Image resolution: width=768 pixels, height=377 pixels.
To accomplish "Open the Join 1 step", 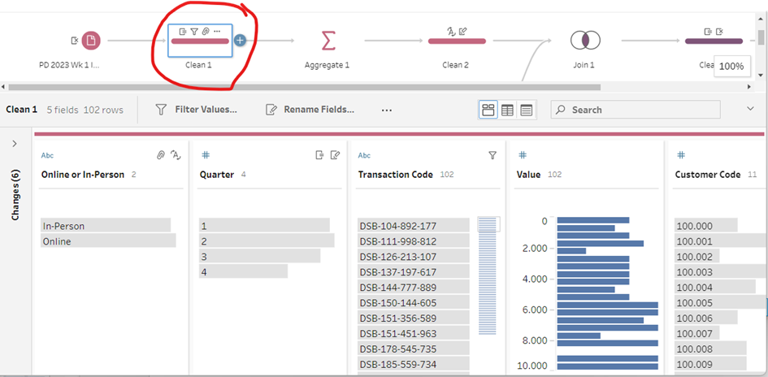I will point(585,40).
